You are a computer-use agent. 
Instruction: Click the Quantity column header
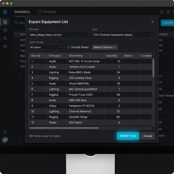(x=113, y=55)
